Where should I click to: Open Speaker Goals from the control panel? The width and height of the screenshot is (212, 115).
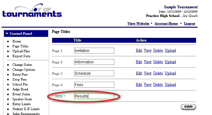[x=22, y=99]
